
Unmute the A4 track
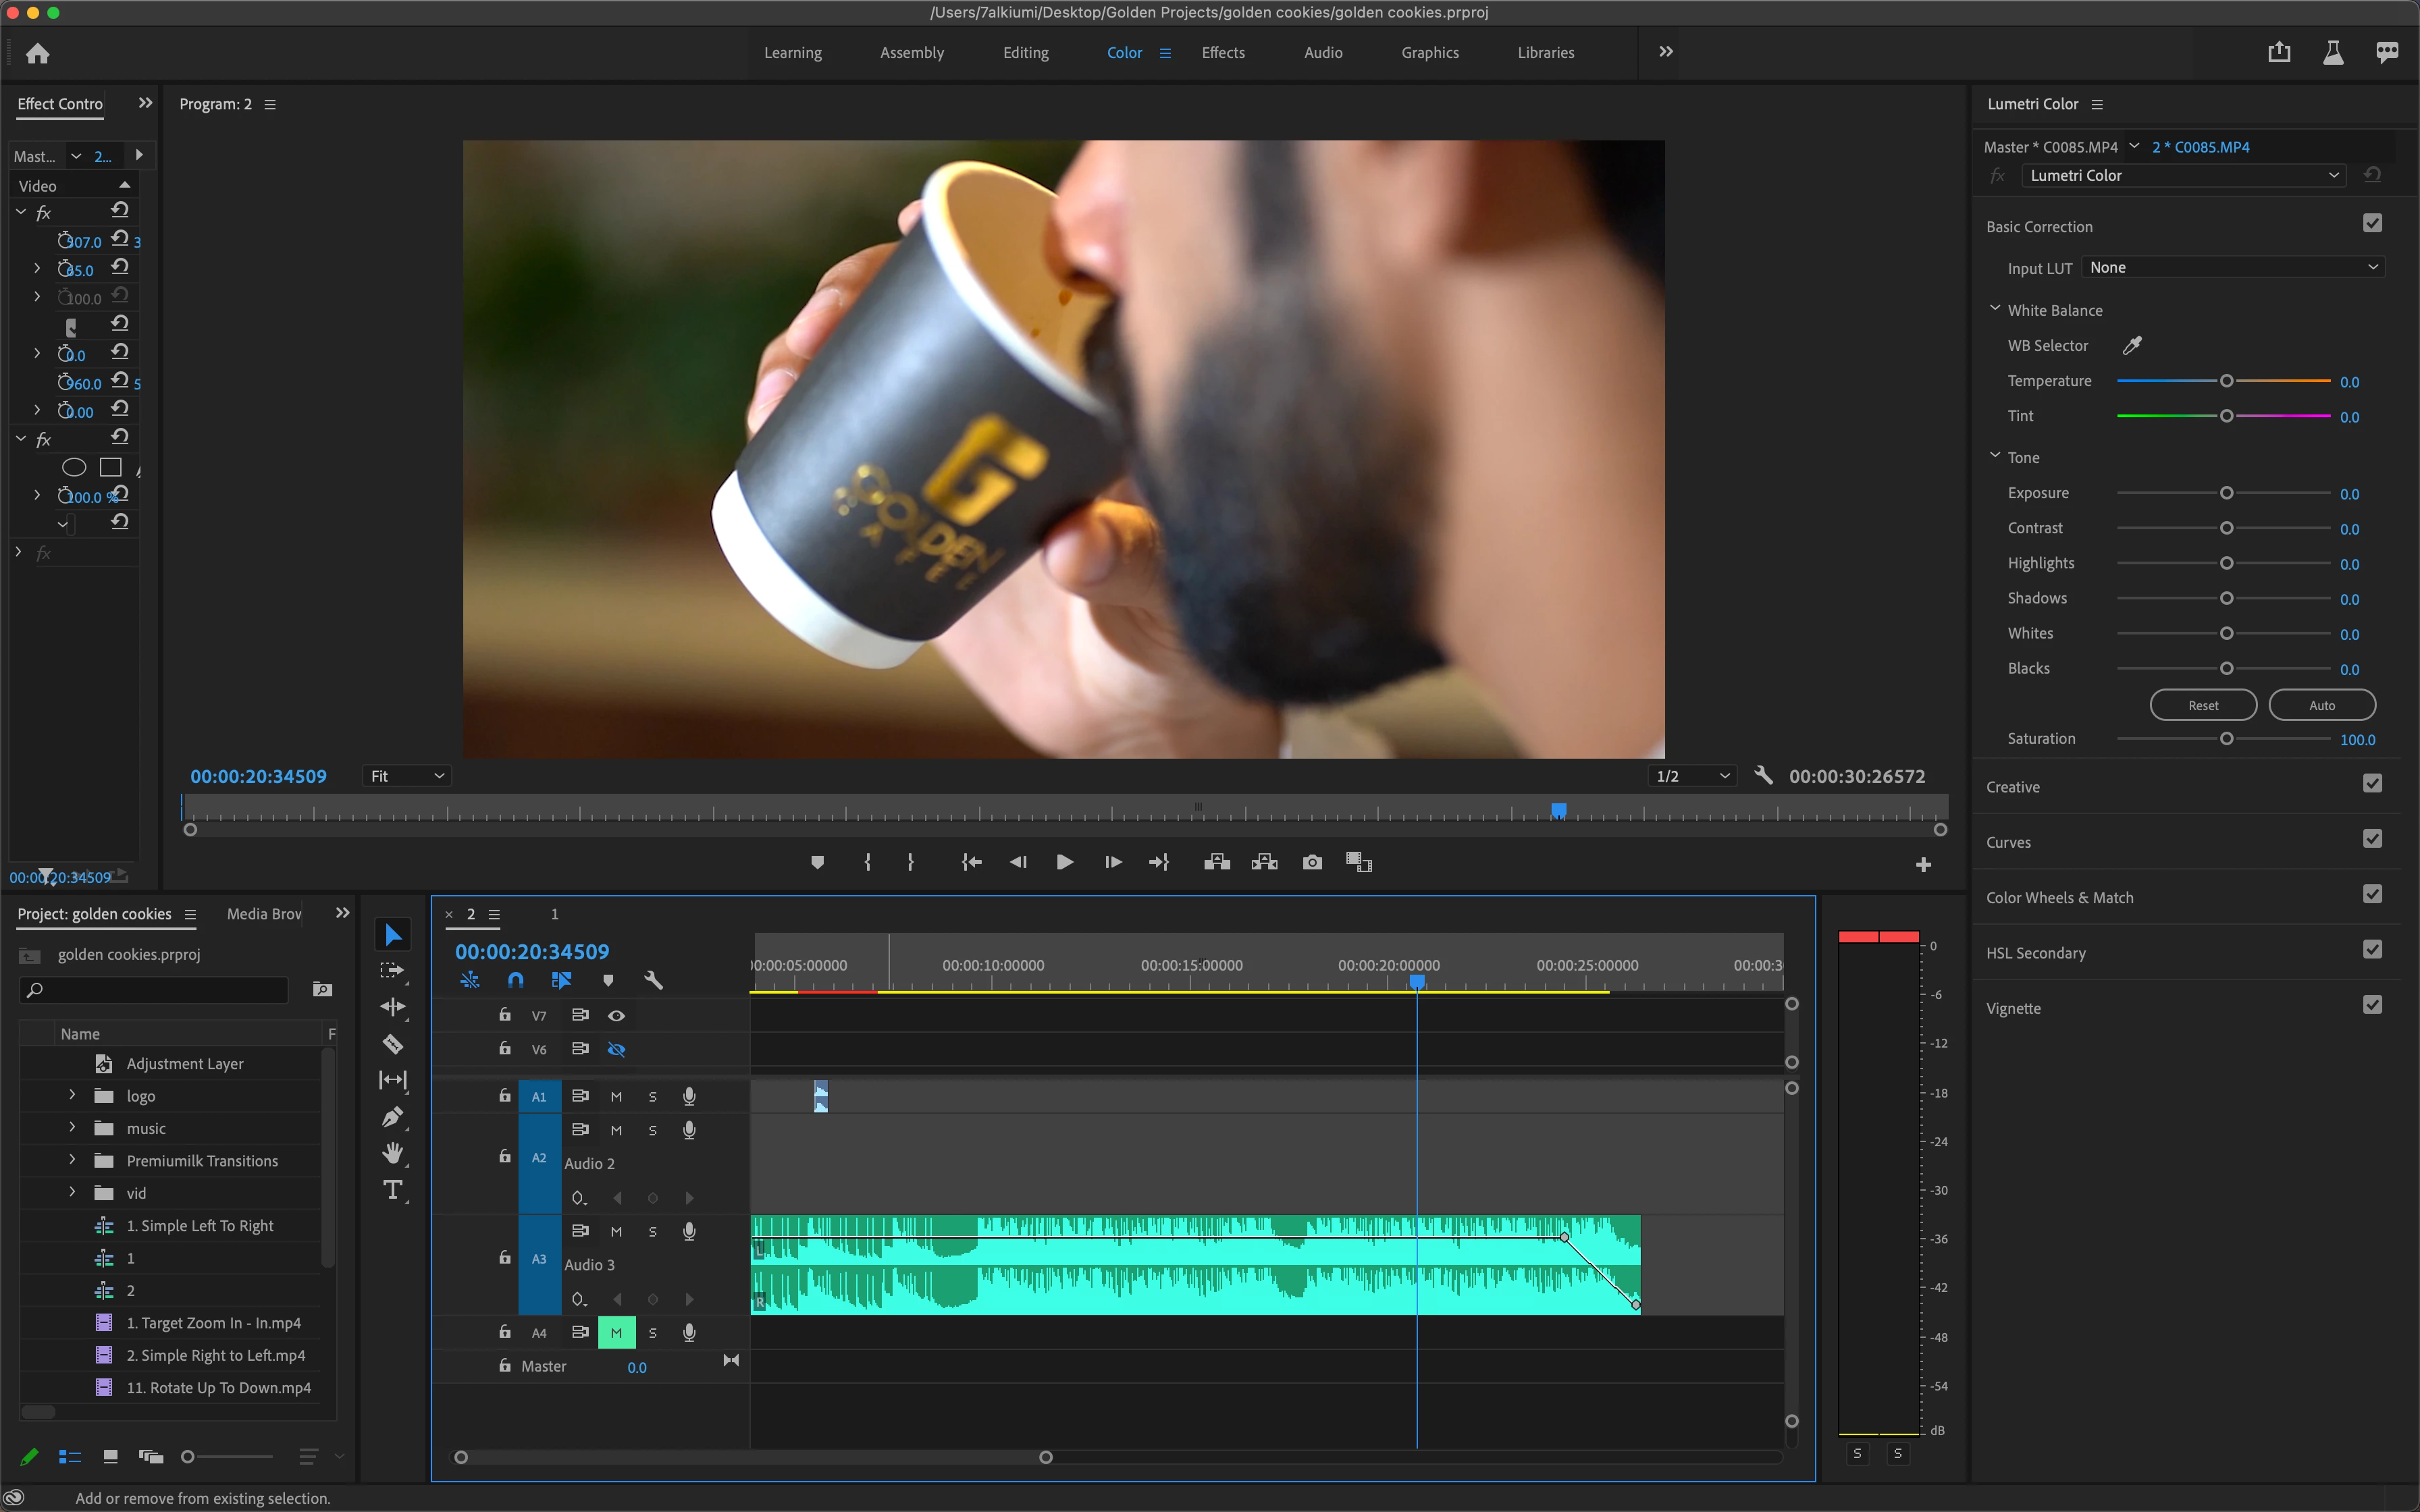pos(616,1332)
